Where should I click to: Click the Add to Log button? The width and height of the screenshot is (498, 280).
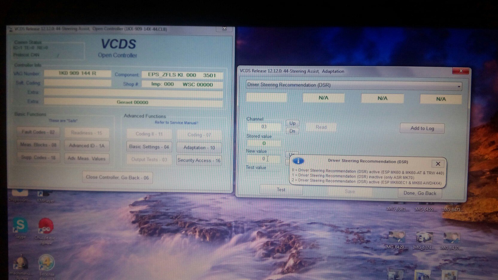pos(422,128)
